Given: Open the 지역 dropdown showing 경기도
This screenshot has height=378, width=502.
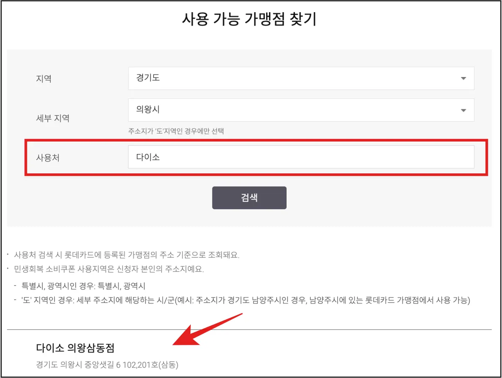Looking at the screenshot, I should pos(301,78).
